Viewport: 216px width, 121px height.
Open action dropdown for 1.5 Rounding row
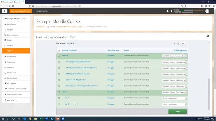(174, 86)
